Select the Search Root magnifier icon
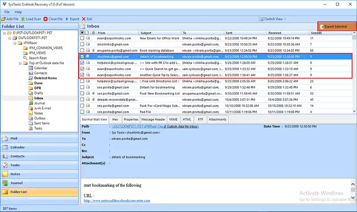357x212 pixels. [25, 58]
